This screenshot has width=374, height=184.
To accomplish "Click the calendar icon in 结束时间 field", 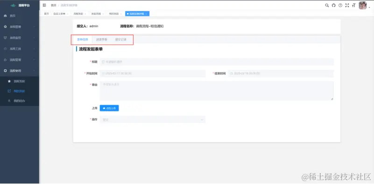I will [x=232, y=74].
